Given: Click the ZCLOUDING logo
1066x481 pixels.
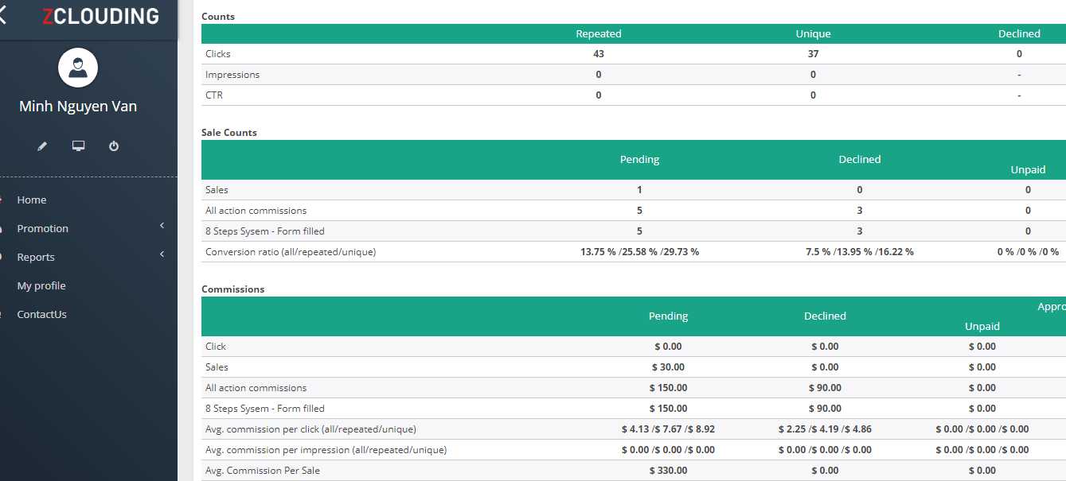Looking at the screenshot, I should [x=100, y=17].
